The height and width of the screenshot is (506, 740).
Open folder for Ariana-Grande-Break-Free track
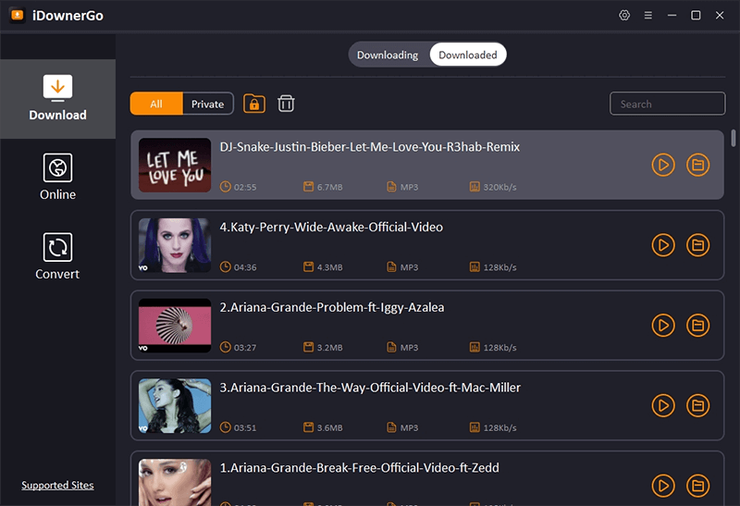point(697,486)
